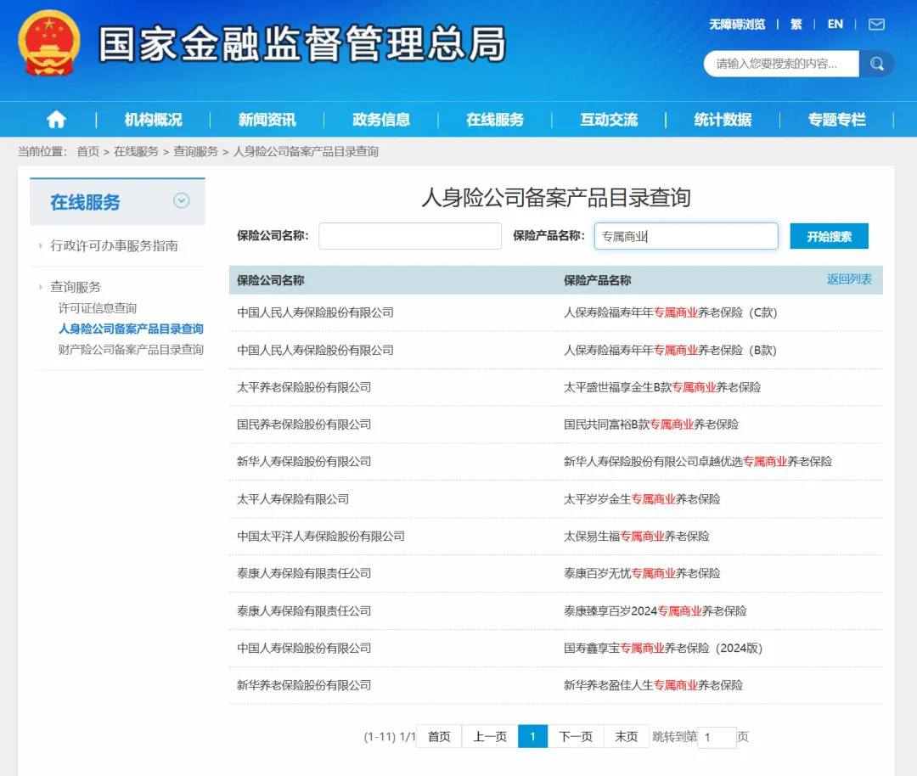This screenshot has height=776, width=917.
Task: Click the 下一页 pagination button
Action: click(x=576, y=737)
